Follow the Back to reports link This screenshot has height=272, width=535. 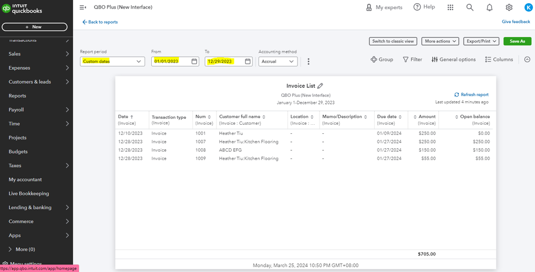(100, 22)
